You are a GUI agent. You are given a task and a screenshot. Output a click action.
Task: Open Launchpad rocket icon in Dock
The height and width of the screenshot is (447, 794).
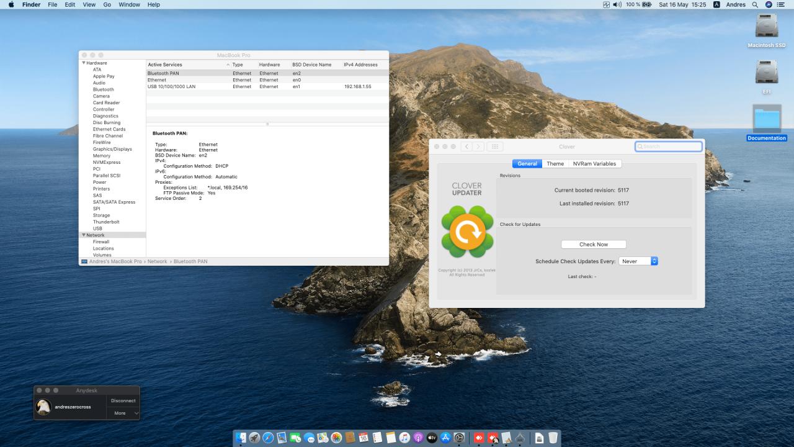(x=254, y=438)
